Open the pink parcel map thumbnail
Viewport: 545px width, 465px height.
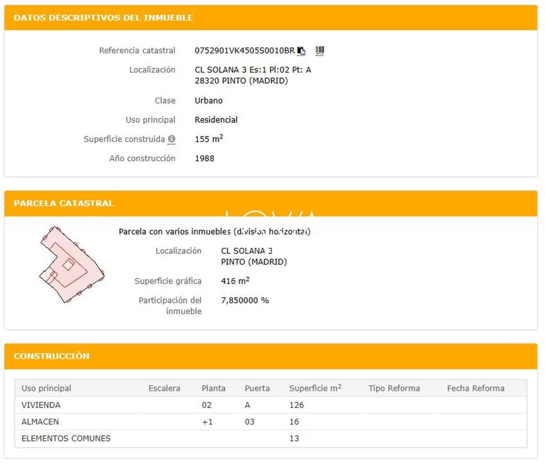(72, 265)
